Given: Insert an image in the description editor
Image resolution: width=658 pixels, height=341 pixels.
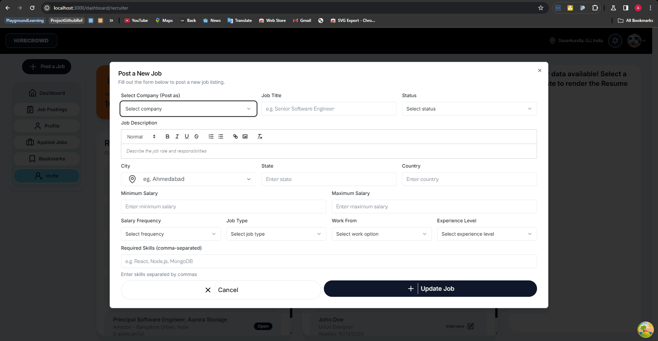Looking at the screenshot, I should coord(245,136).
